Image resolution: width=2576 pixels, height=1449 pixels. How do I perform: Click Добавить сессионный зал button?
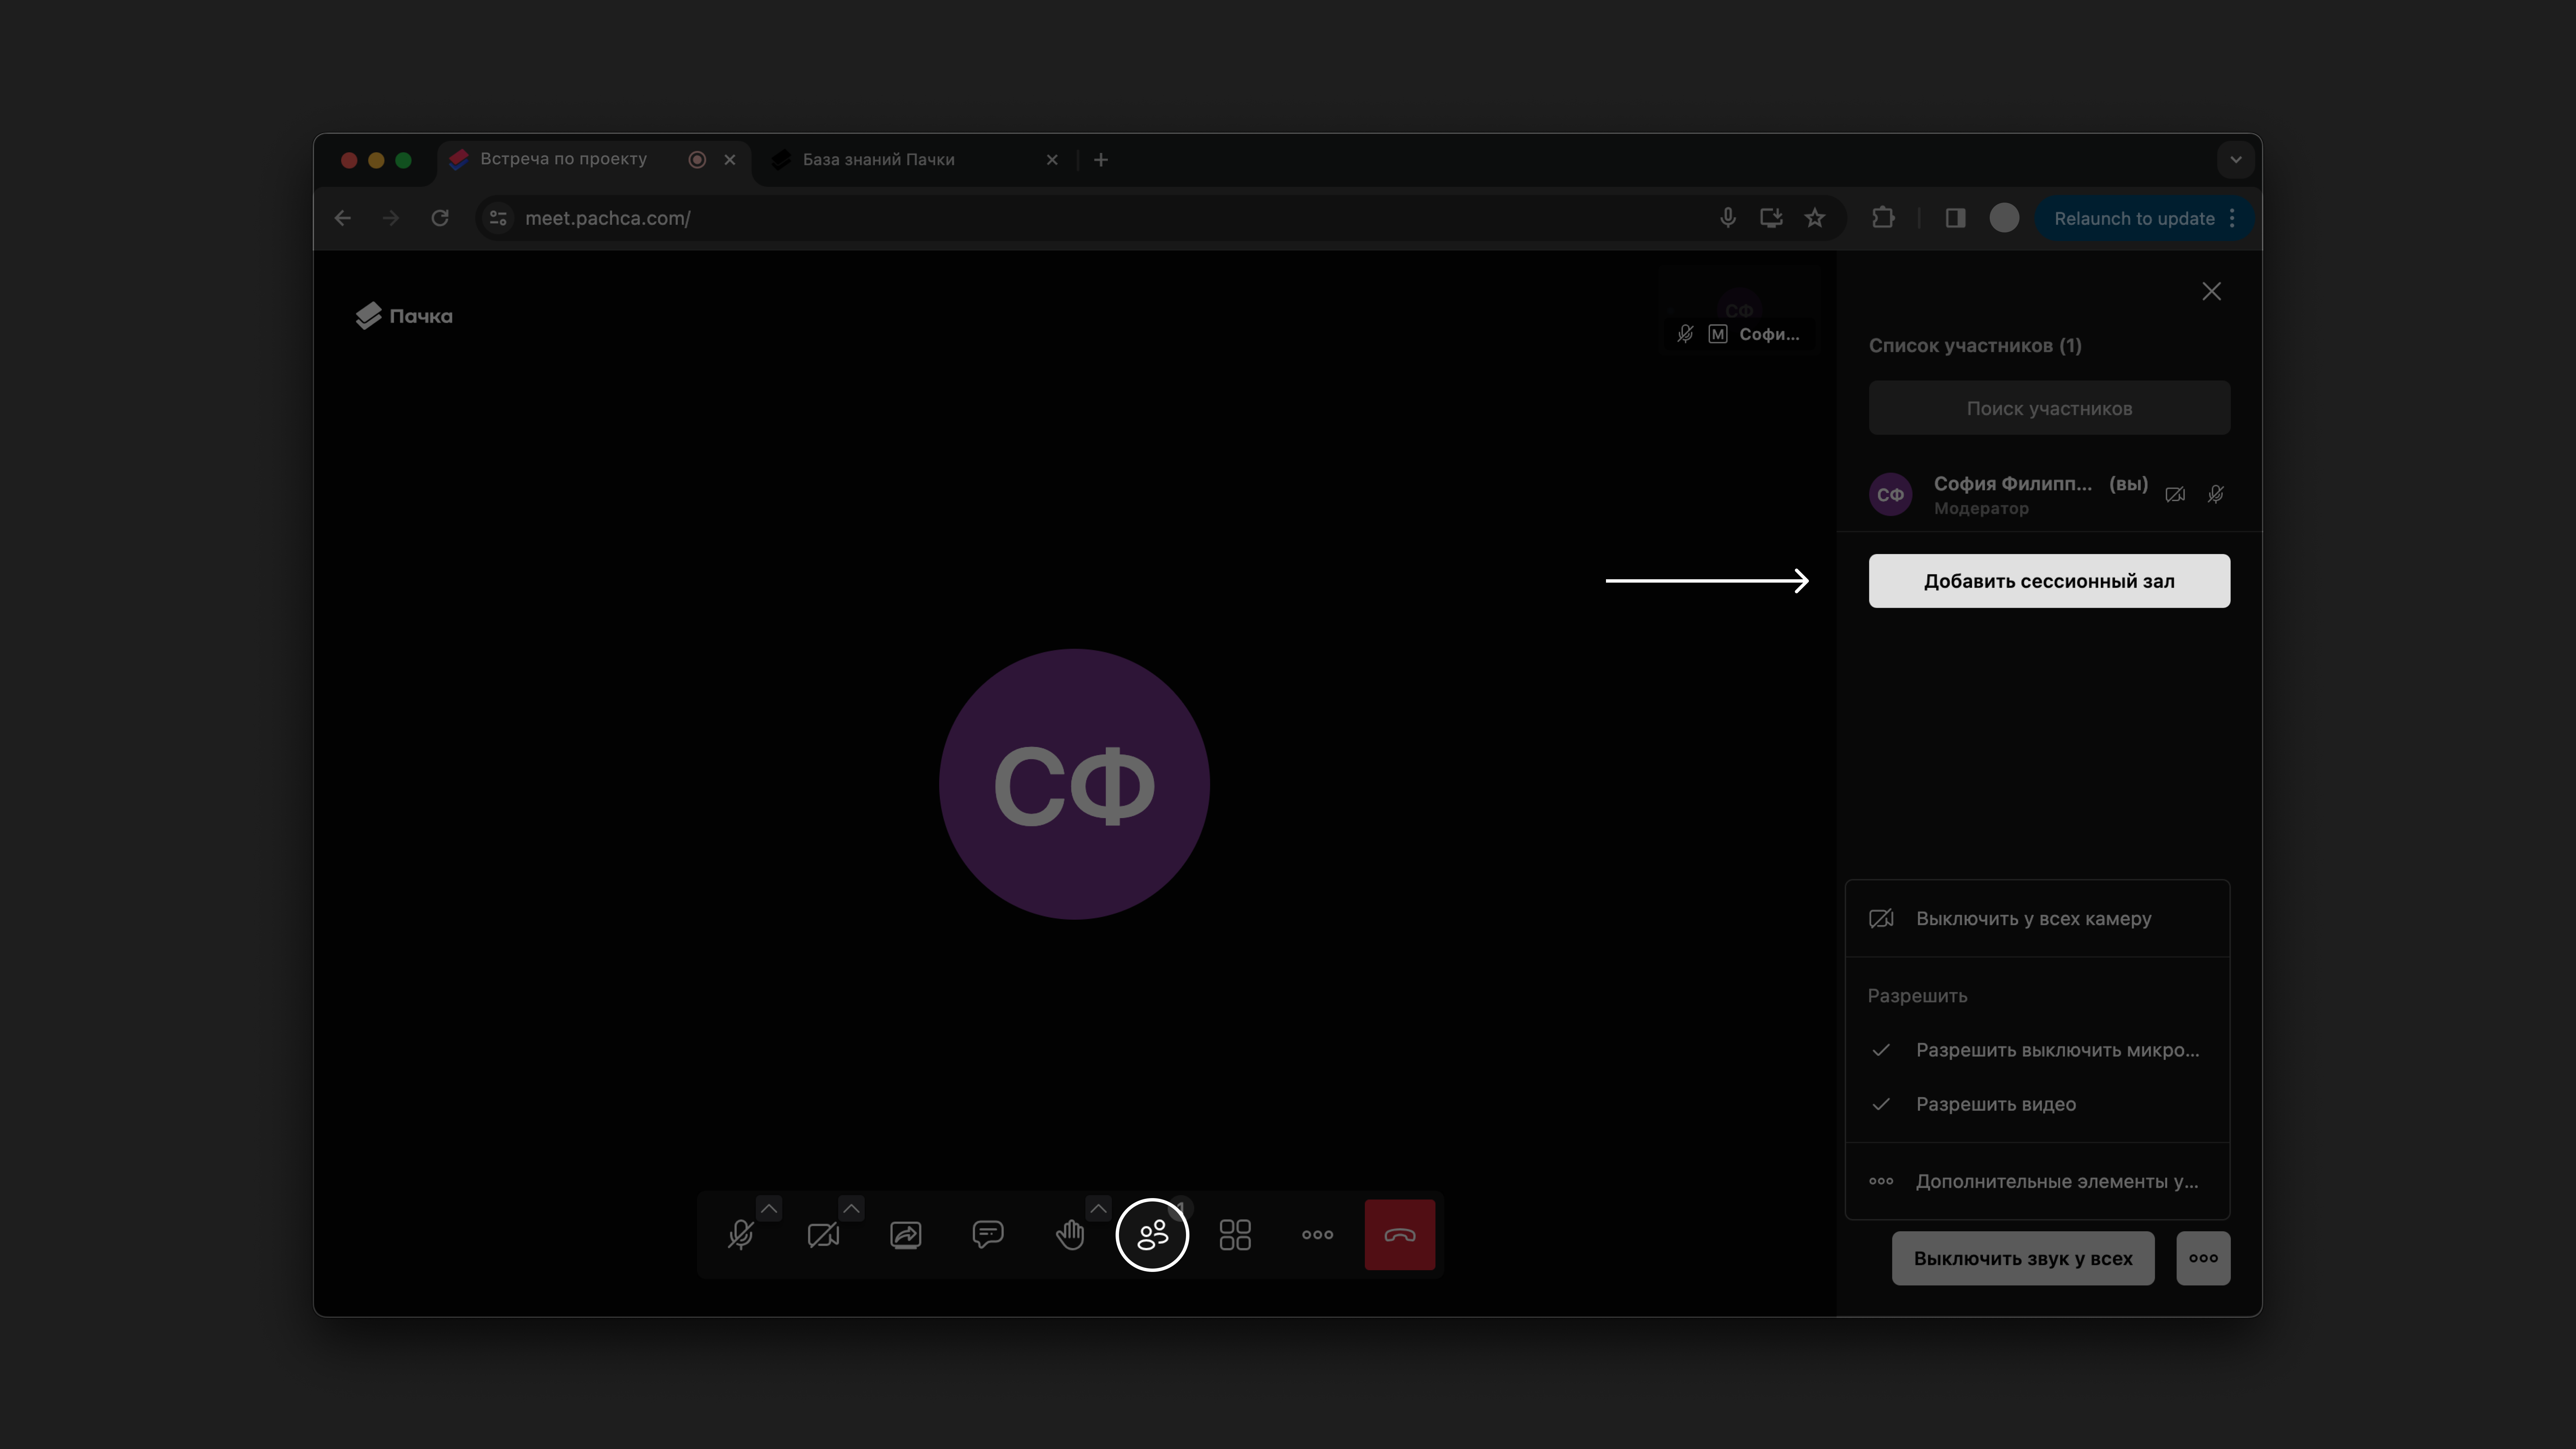click(x=2049, y=581)
